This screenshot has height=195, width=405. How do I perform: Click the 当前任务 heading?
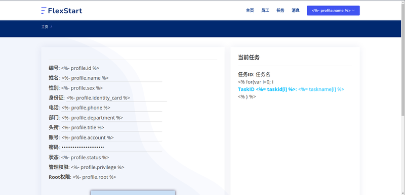tap(249, 58)
